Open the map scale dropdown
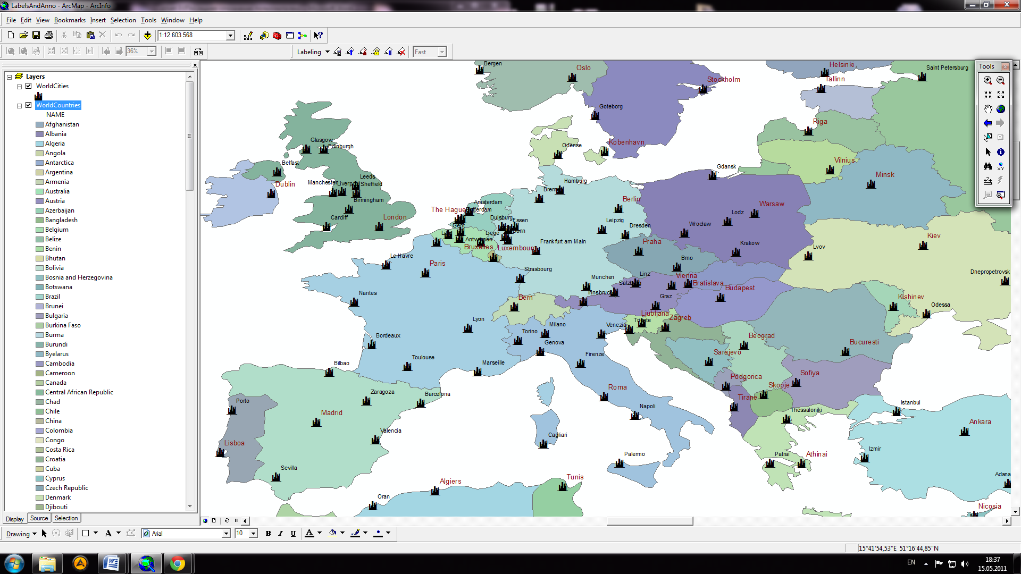Screen dimensions: 1021x574 (230, 35)
